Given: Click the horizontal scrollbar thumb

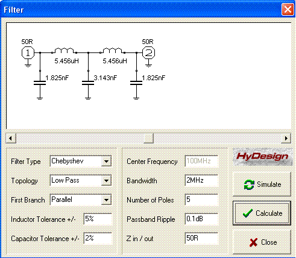Looking at the screenshot, I should (149, 138).
